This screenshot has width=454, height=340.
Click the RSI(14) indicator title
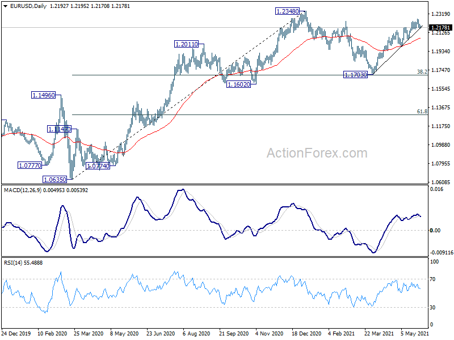tap(11, 263)
